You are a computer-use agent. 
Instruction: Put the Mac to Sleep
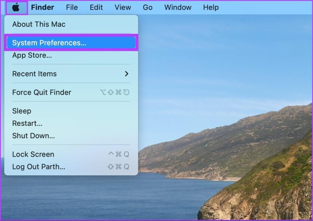(21, 111)
